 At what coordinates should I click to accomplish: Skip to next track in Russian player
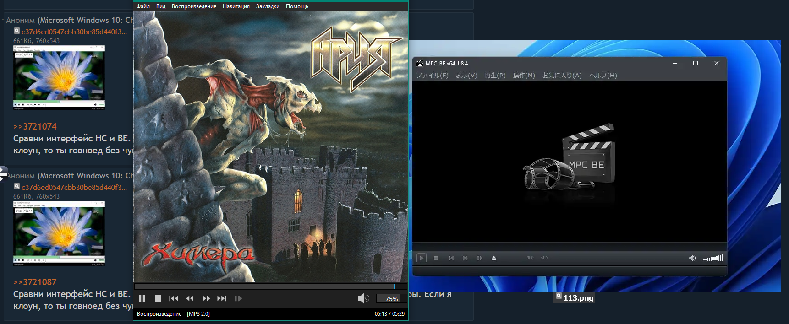coord(222,298)
